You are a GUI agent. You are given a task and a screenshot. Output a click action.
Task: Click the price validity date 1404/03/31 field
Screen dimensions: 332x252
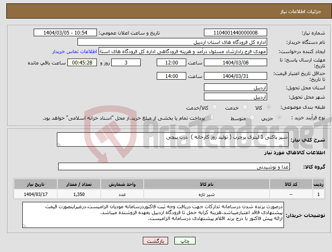(235, 76)
